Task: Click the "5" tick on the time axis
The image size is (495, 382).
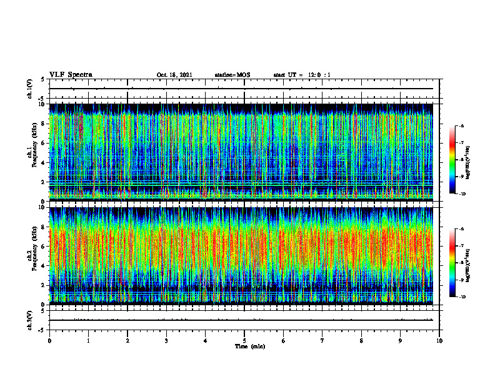Action: [x=244, y=341]
